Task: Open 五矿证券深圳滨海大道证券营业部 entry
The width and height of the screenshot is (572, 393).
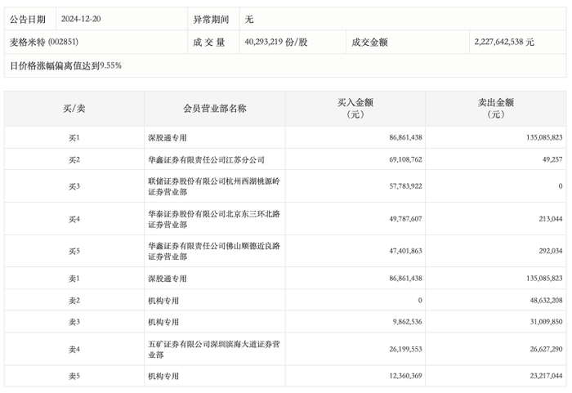Action: [214, 349]
